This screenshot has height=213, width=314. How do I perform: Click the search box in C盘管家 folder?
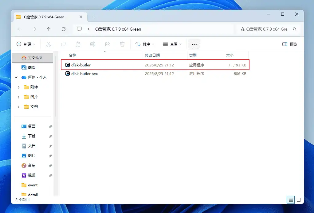click(268, 29)
